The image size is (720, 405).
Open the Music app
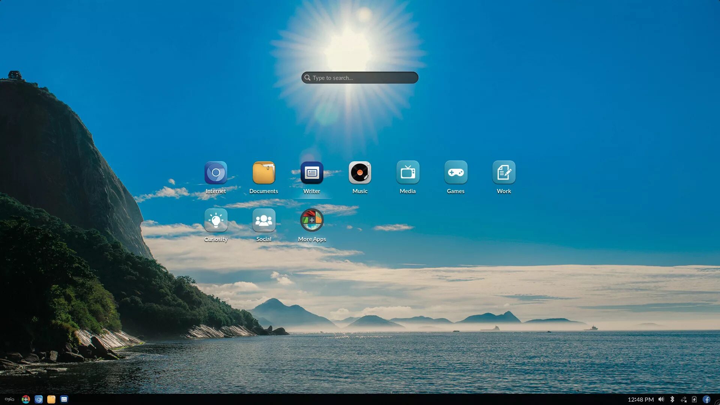[x=360, y=173]
